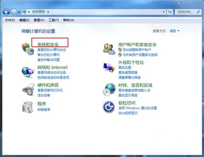Image resolution: width=204 pixels, height=157 pixels.
Task: Open 外观和个性化 category link
Action: tap(131, 62)
